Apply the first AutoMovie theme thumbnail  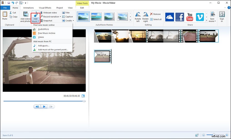pos(83,16)
